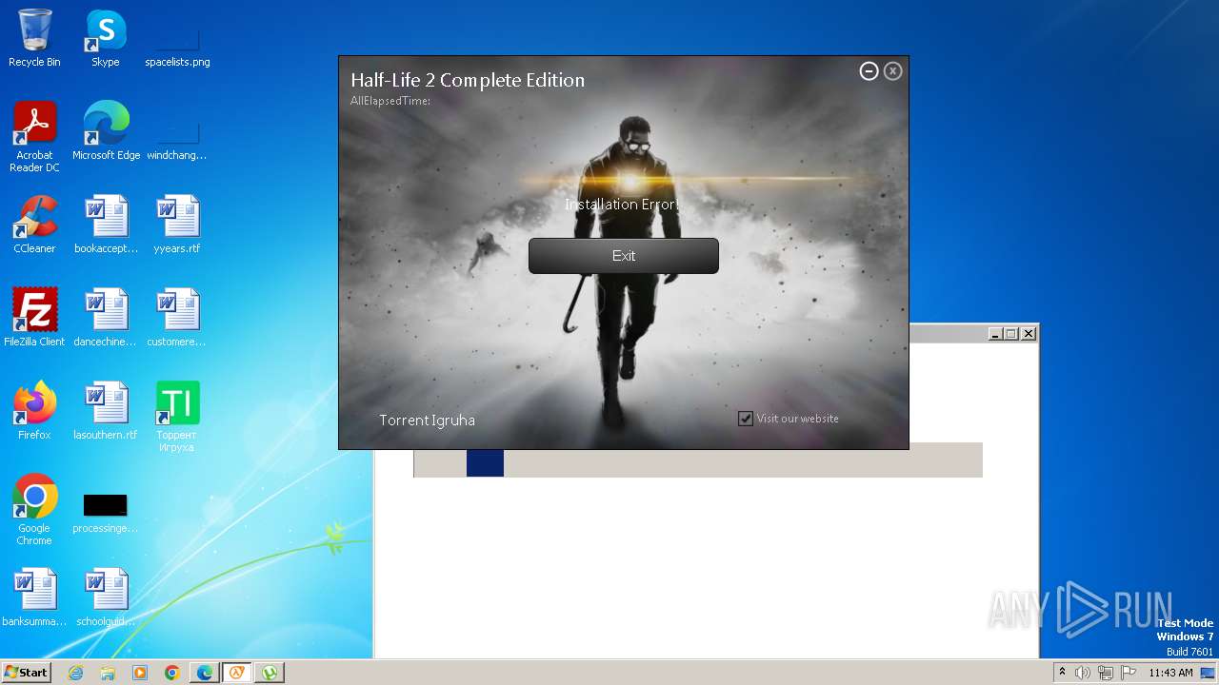Select the CCleaner desktop shortcut
1219x685 pixels.
pos(34,225)
